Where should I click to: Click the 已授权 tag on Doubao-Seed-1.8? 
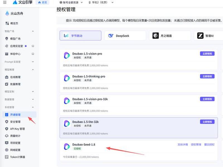(x=77, y=149)
